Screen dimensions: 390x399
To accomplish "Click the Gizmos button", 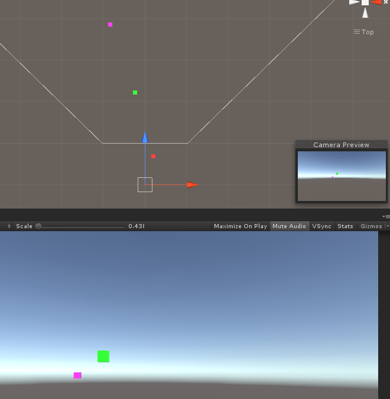I will click(x=372, y=226).
